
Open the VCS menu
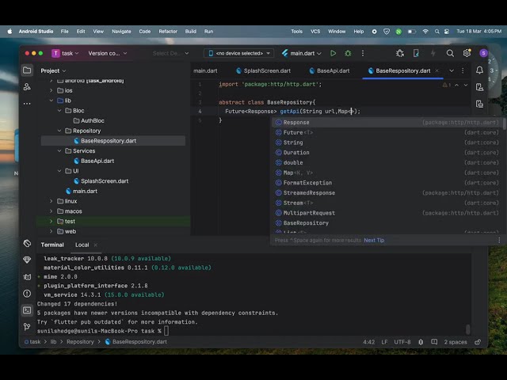coord(315,32)
